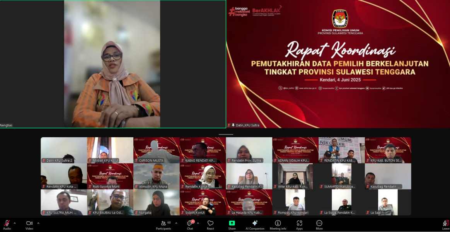The height and width of the screenshot is (232, 450).
Task: Click the gallery resize handle above thumbnails
Action: coord(226,134)
